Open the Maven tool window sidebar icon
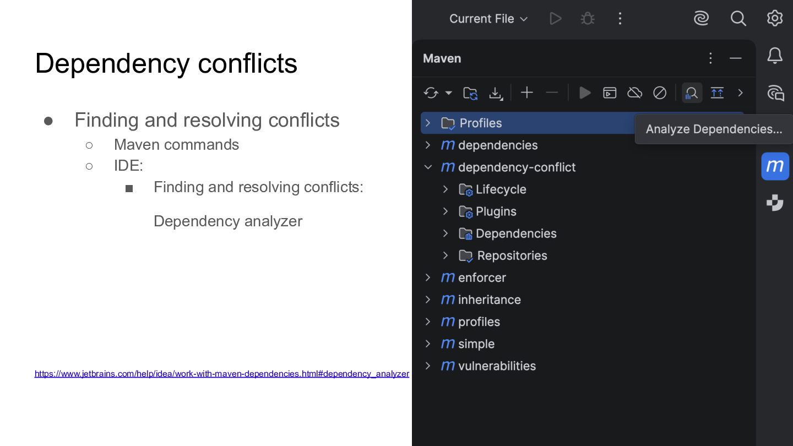The width and height of the screenshot is (793, 446). 775,166
